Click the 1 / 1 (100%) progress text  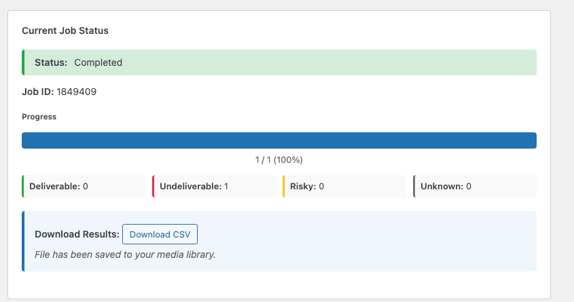pos(279,160)
